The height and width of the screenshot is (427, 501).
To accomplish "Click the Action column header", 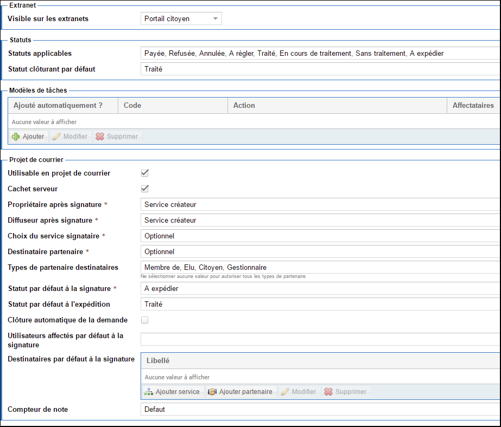I will [337, 106].
